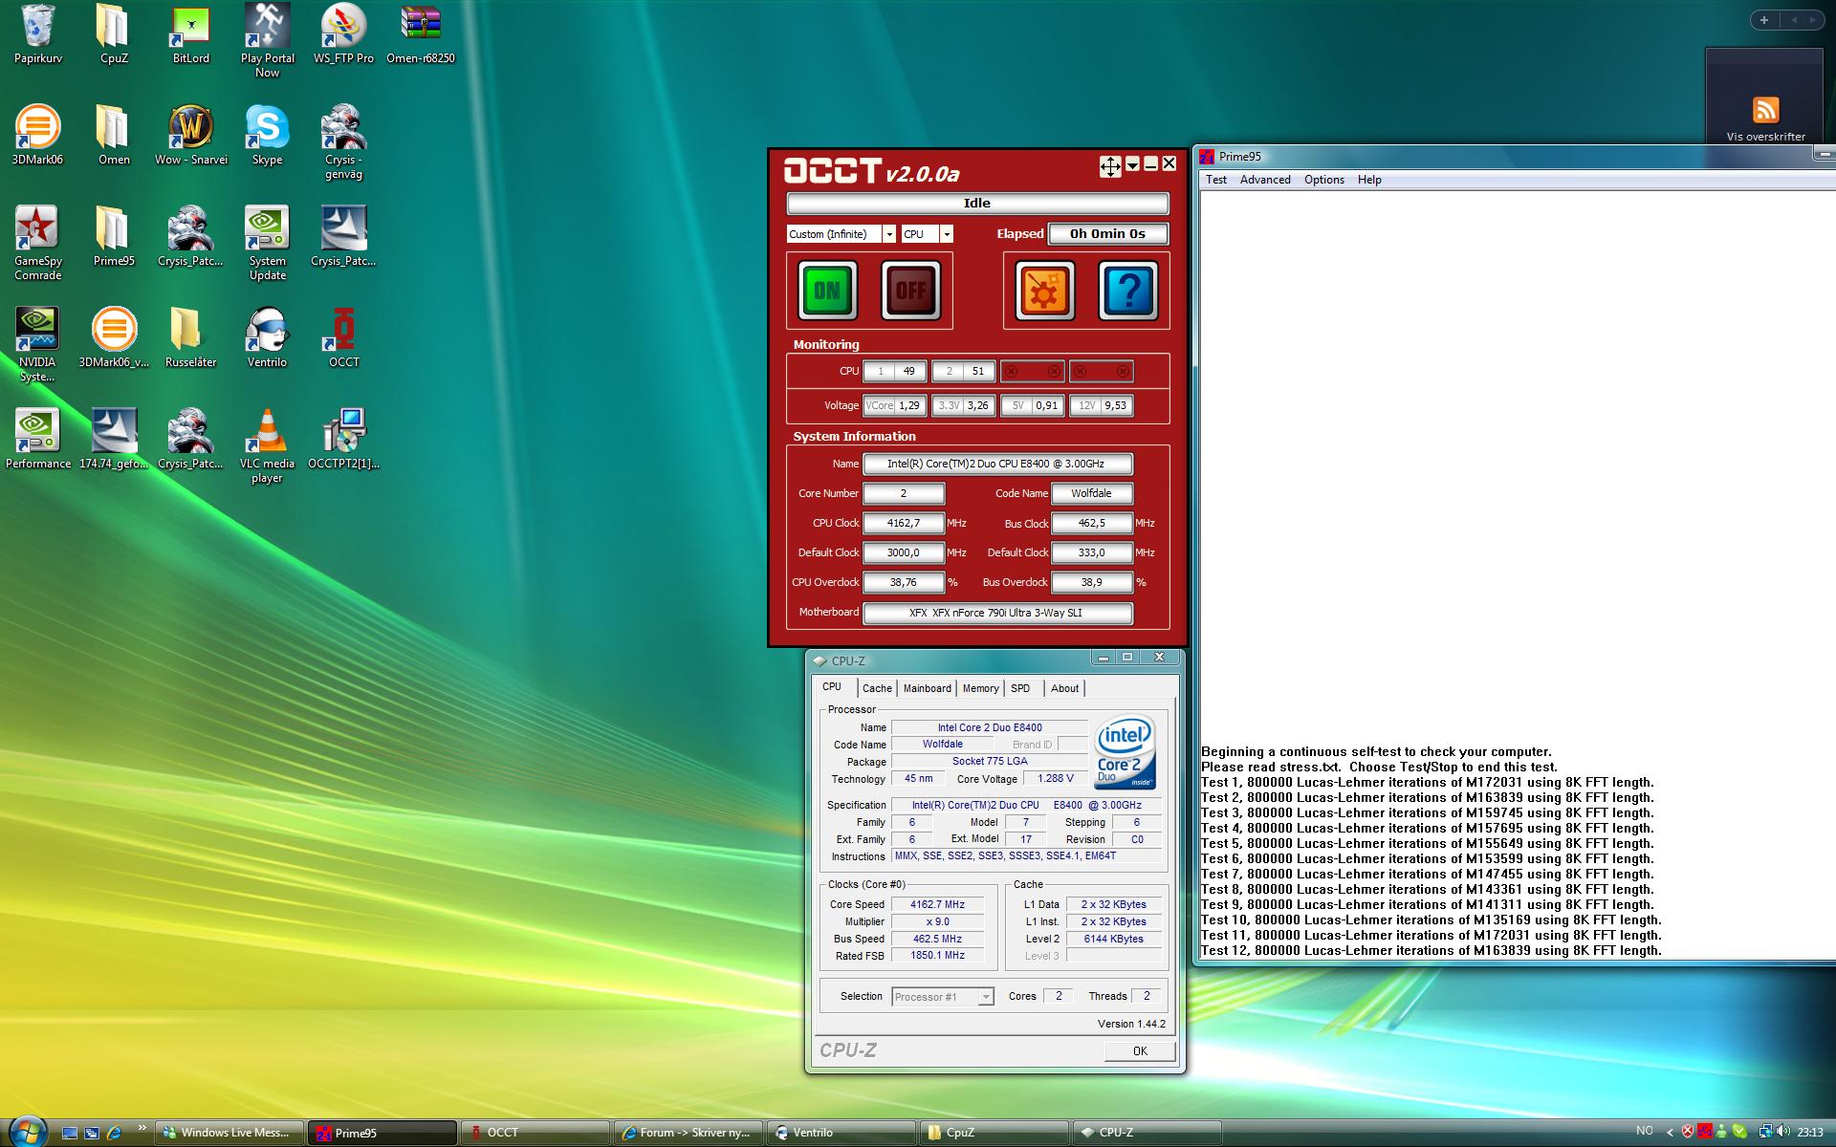Viewport: 1836px width, 1147px height.
Task: Open OCCT help with the blue question mark
Action: click(x=1128, y=291)
